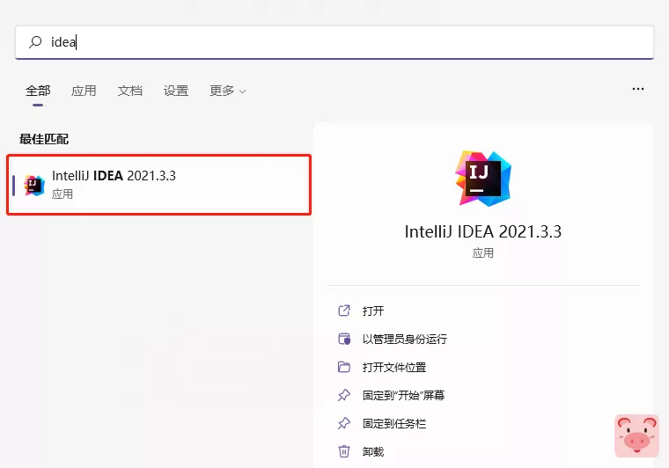The width and height of the screenshot is (669, 468).
Task: Click the large IntelliJ IDEA logo
Action: pos(483,179)
